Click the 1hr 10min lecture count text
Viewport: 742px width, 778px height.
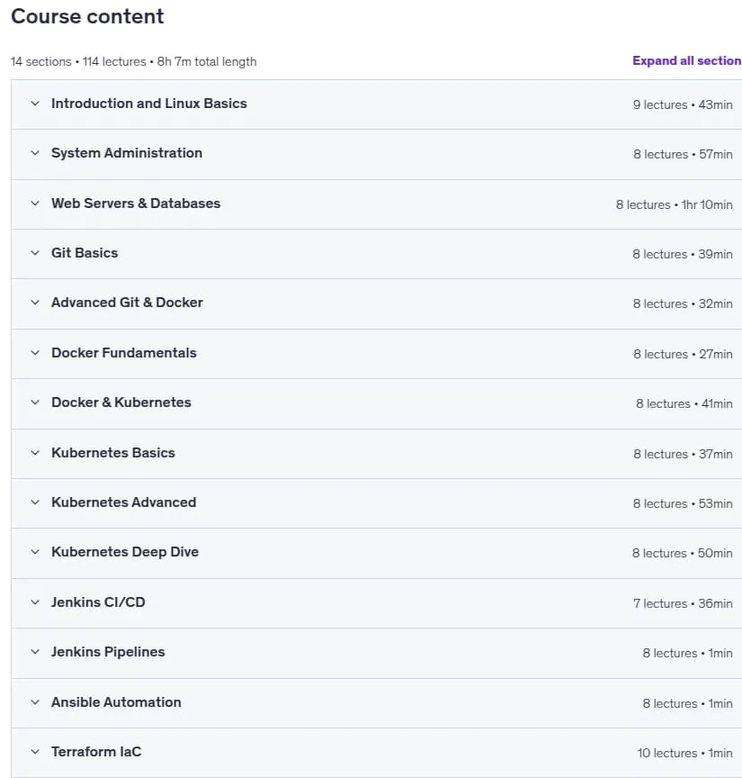coord(707,204)
